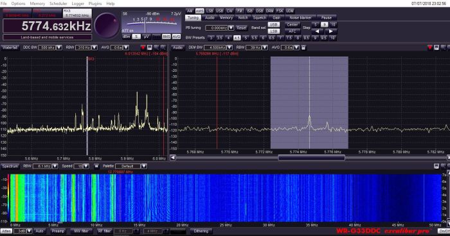
Task: Open the demodulator AVG dropdown
Action: (x=296, y=47)
